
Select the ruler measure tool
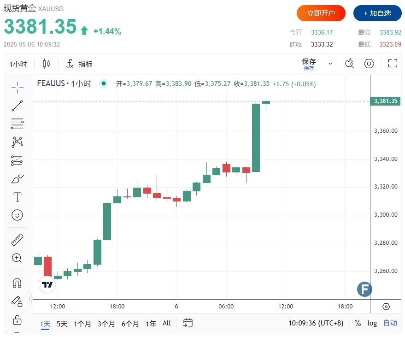point(17,240)
